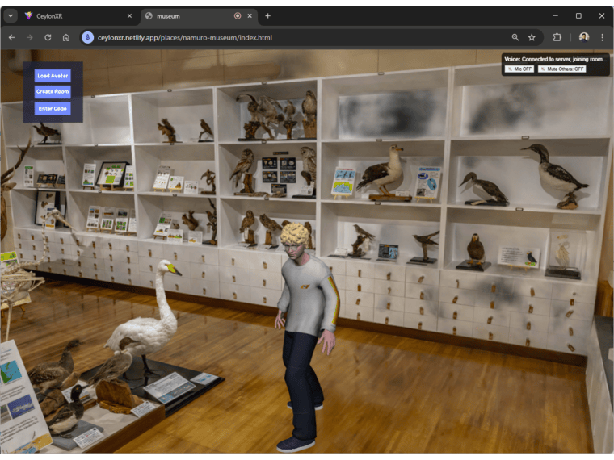Image resolution: width=614 pixels, height=460 pixels.
Task: Open the Chrome three-dot menu
Action: [x=602, y=37]
